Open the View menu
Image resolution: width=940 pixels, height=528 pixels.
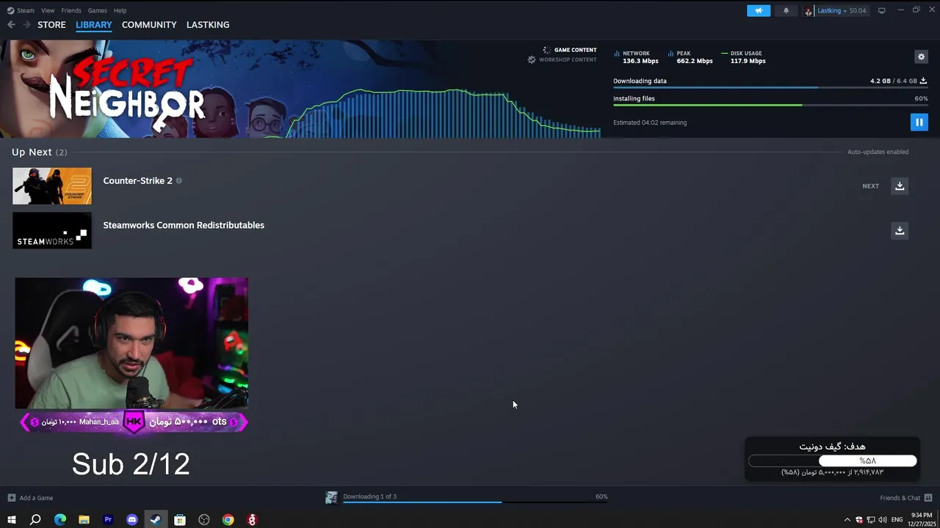click(x=48, y=10)
